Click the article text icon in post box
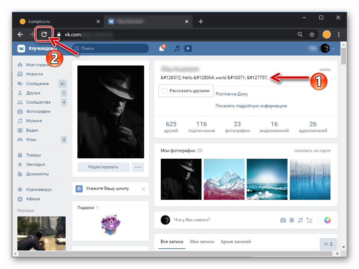The height and width of the screenshot is (269, 359). [x=309, y=220]
